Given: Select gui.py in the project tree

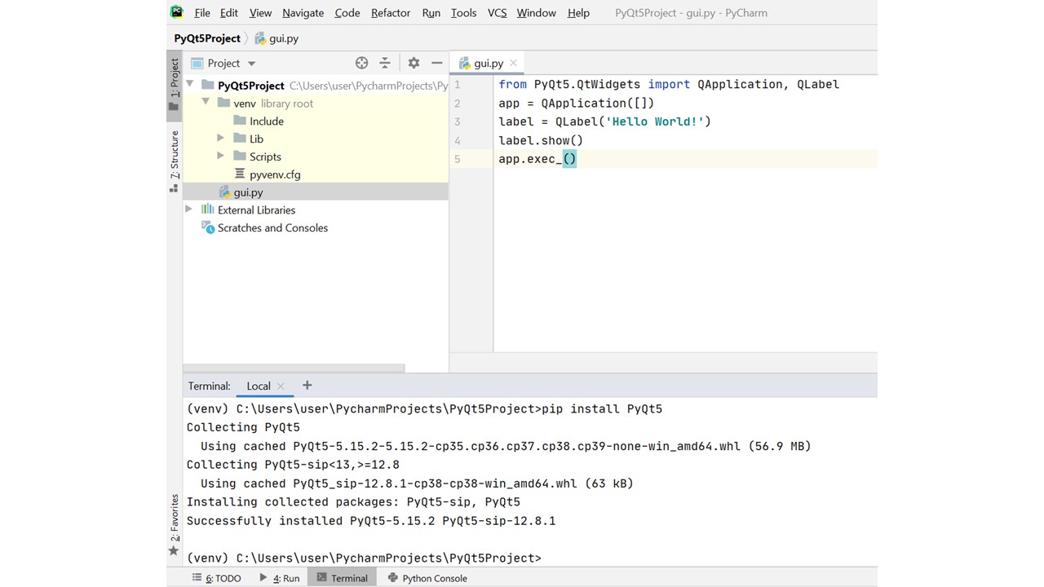Looking at the screenshot, I should click(x=248, y=192).
